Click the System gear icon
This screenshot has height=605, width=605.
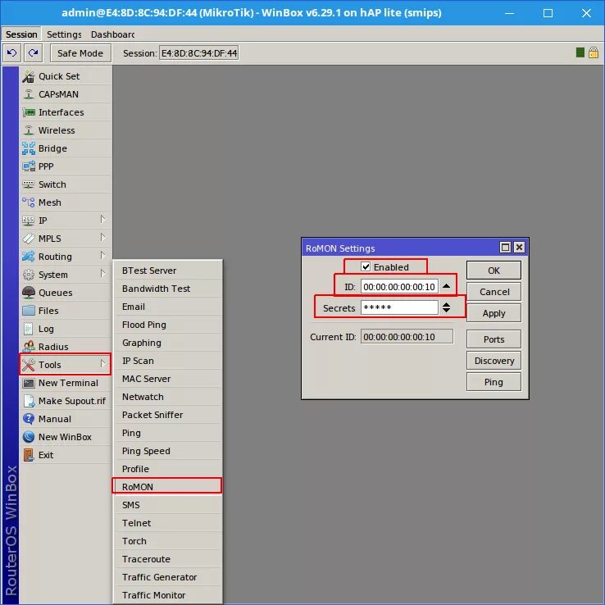pos(29,275)
